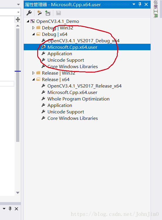Select Core Windows Libraries under Debug | x64

(x=73, y=66)
